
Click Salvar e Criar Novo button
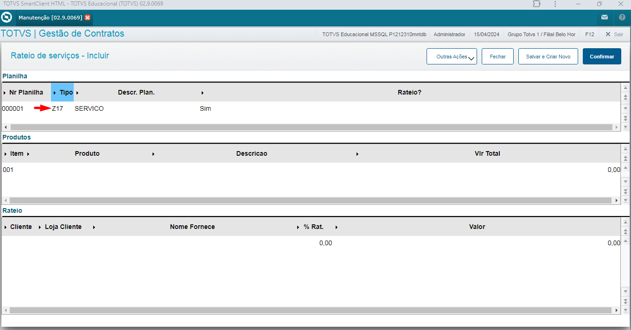pos(548,57)
